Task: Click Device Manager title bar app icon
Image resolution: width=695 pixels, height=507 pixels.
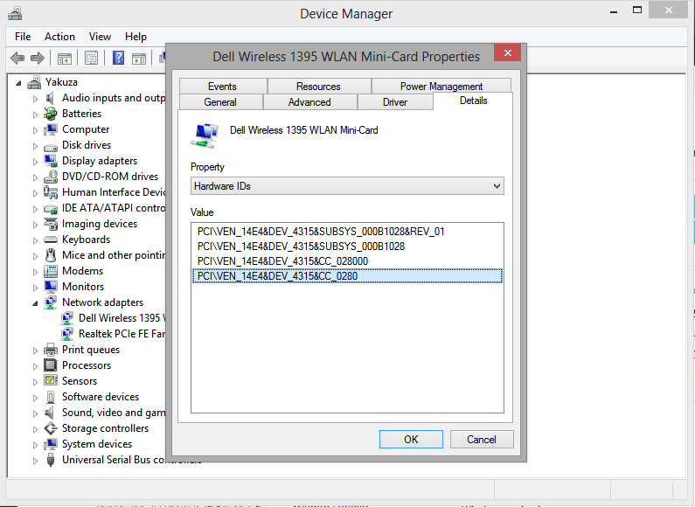Action: 15,13
